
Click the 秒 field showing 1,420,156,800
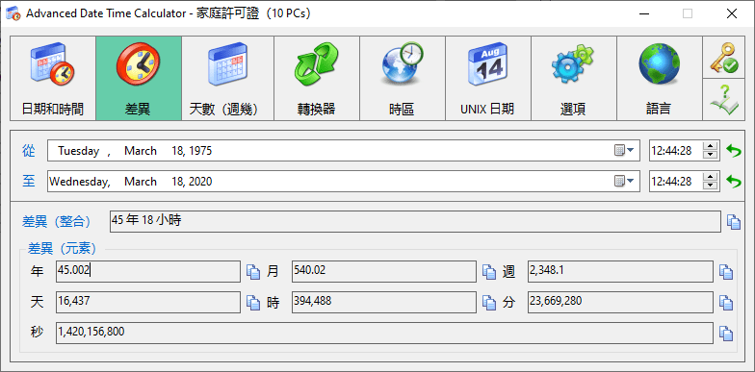pyautogui.click(x=385, y=333)
